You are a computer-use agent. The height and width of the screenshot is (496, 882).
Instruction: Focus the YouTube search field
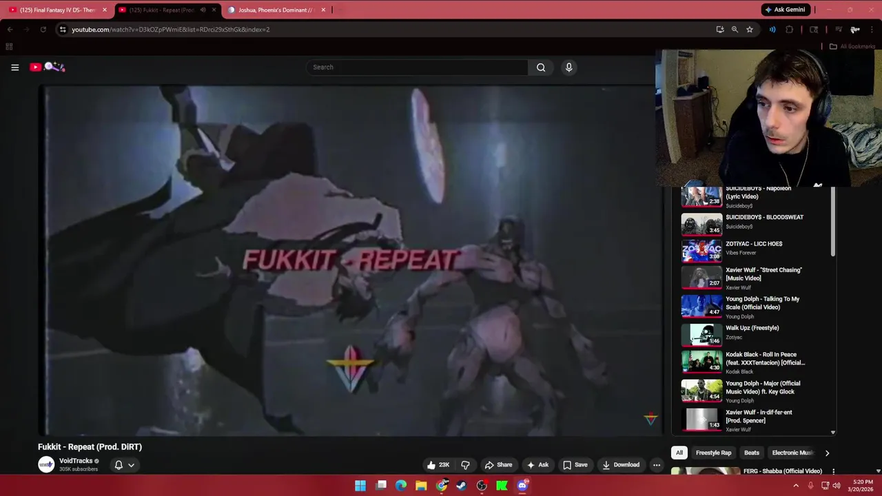pyautogui.click(x=417, y=67)
